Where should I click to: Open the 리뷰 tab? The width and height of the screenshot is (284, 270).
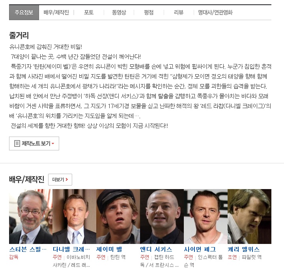tap(179, 13)
